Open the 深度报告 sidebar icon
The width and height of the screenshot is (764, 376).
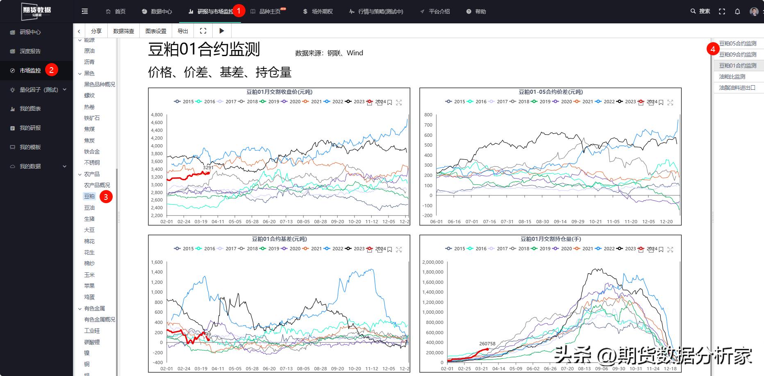pyautogui.click(x=12, y=51)
